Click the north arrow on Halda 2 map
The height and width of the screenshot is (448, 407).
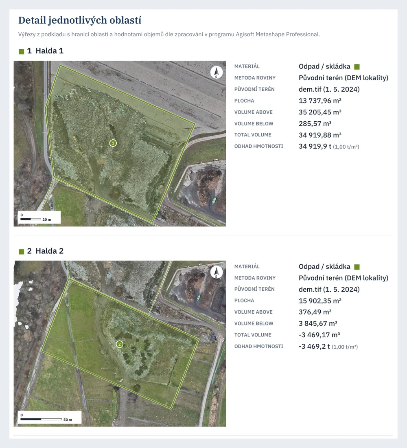[217, 272]
